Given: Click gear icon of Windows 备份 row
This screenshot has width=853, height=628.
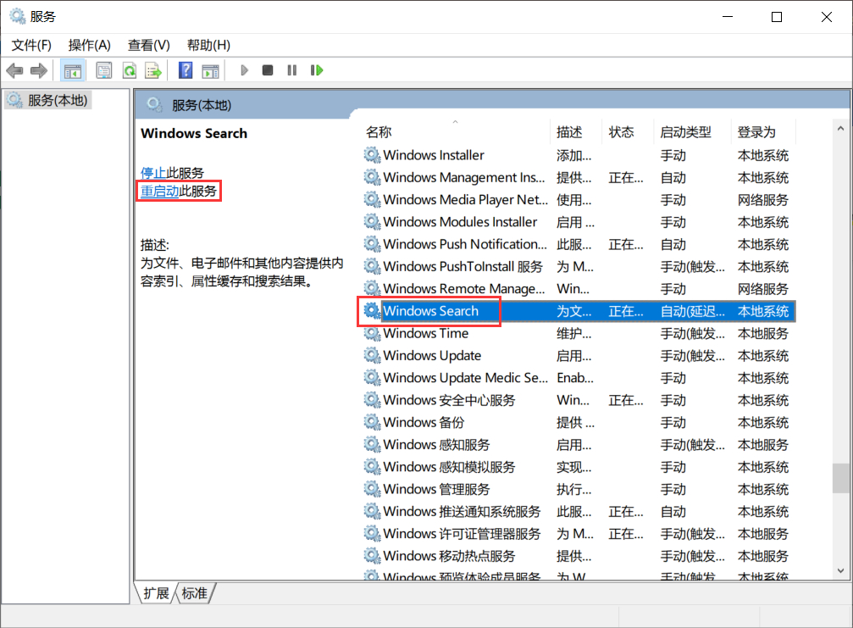Looking at the screenshot, I should coord(372,422).
